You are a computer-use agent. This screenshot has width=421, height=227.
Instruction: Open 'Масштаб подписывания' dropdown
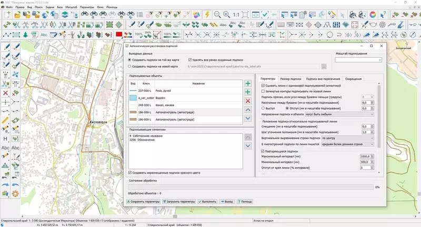point(380,60)
